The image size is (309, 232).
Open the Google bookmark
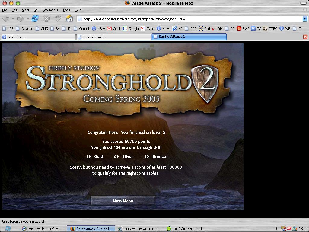[x=131, y=29]
